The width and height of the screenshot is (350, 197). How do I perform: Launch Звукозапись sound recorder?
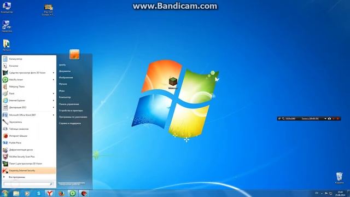pos(28,122)
